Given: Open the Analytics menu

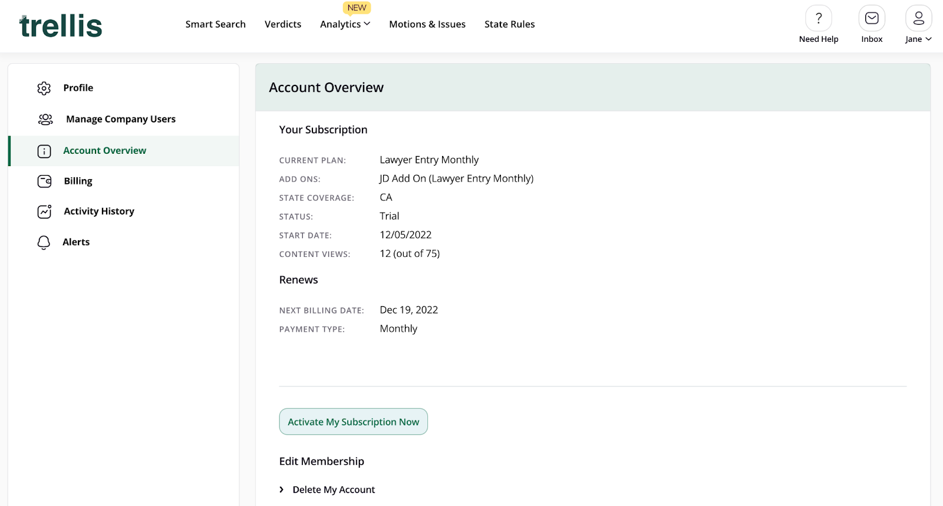Looking at the screenshot, I should (x=345, y=24).
